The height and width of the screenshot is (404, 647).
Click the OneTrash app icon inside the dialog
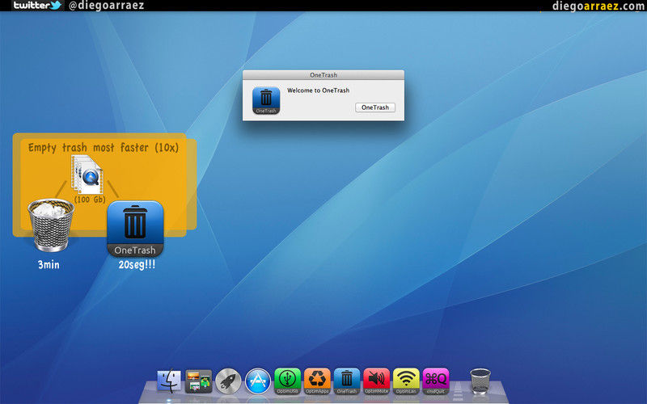[266, 100]
